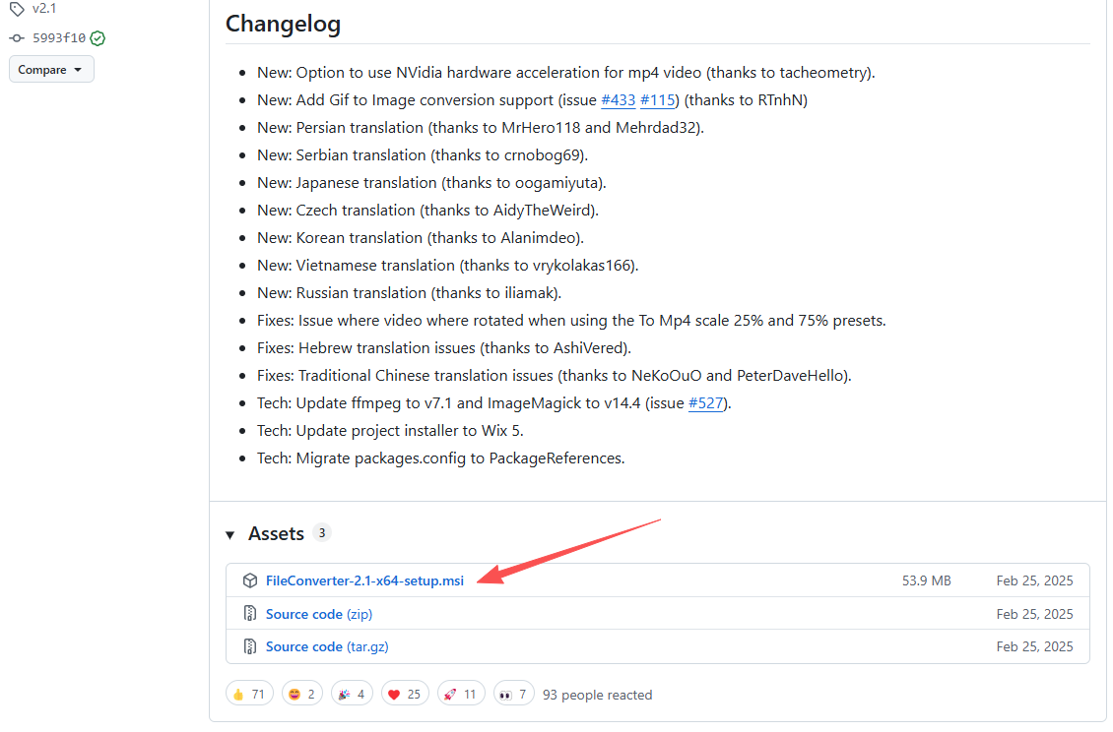
Task: Click the v2.1 tag icon
Action: [x=17, y=9]
